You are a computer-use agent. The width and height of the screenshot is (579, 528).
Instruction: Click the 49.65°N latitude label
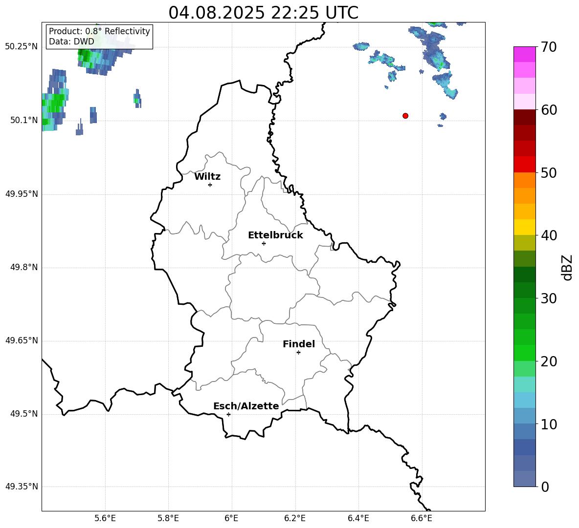[22, 340]
